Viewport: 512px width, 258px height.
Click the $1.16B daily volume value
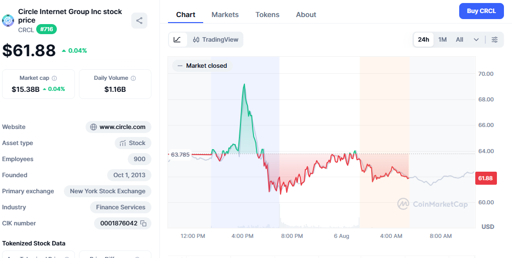pyautogui.click(x=115, y=89)
